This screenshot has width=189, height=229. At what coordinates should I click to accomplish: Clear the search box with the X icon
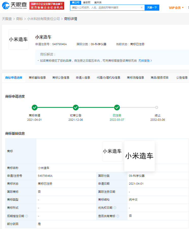(x=142, y=8)
